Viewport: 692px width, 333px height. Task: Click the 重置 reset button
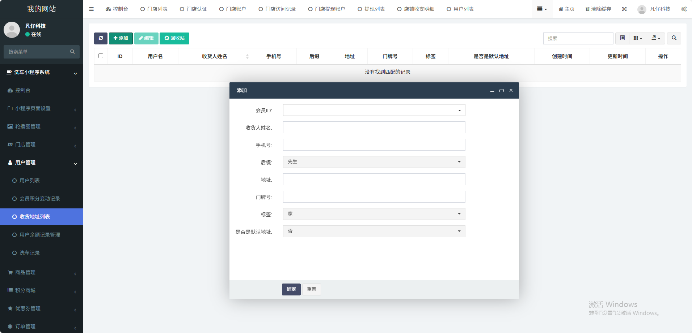pyautogui.click(x=311, y=289)
